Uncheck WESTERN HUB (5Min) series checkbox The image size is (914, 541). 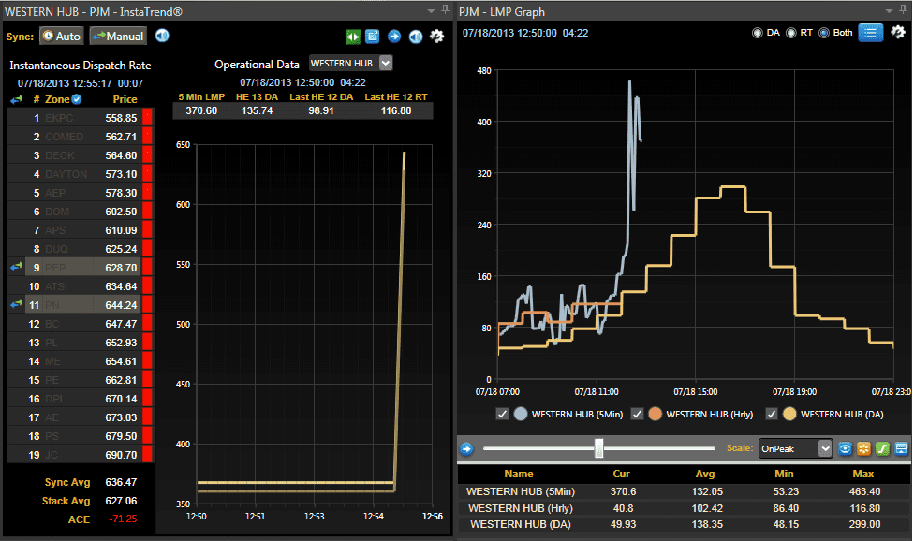502,414
